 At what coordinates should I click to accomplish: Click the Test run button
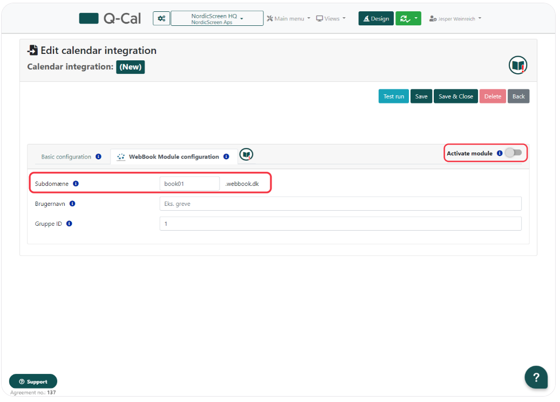[394, 96]
